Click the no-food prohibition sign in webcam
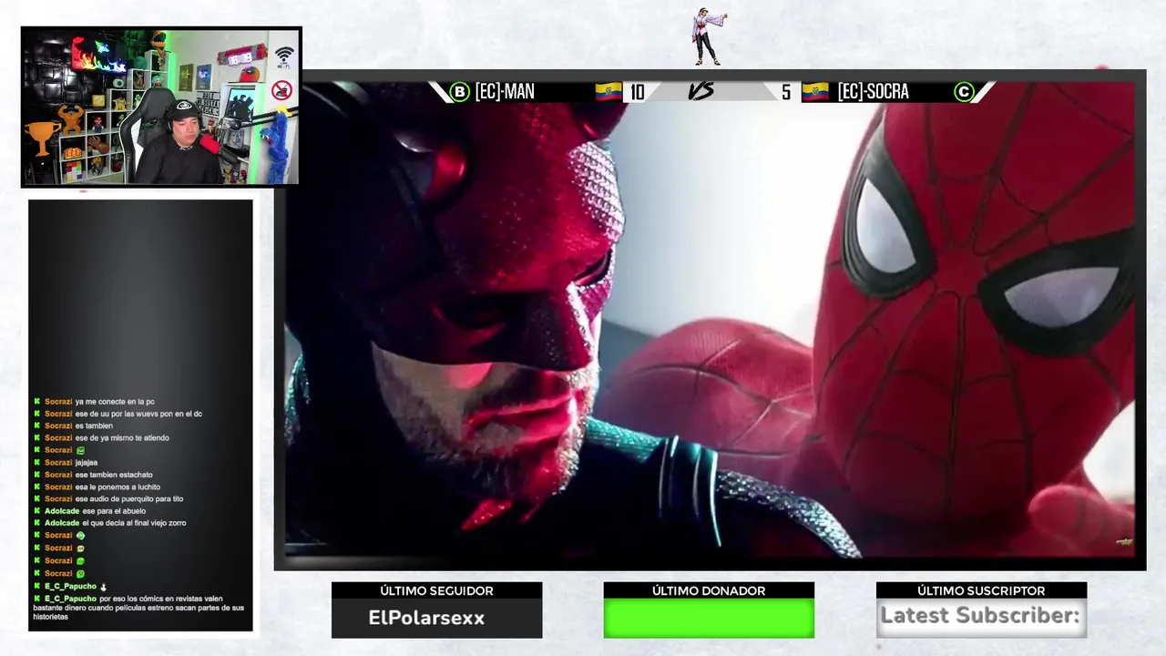The height and width of the screenshot is (656, 1166). tap(282, 90)
